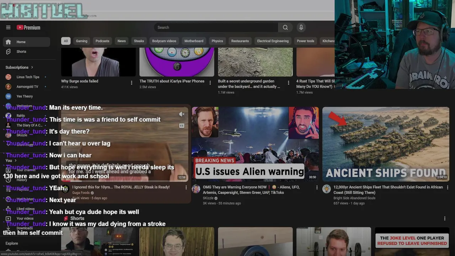Open 'OMG They are Warning Everyone NOW' title
Viewport: 455px width, 256px height.
251,190
